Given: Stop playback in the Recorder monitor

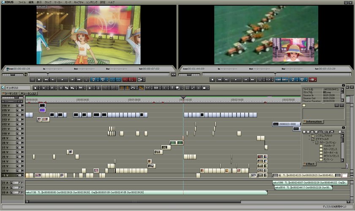Looking at the screenshot, I should tap(212, 79).
